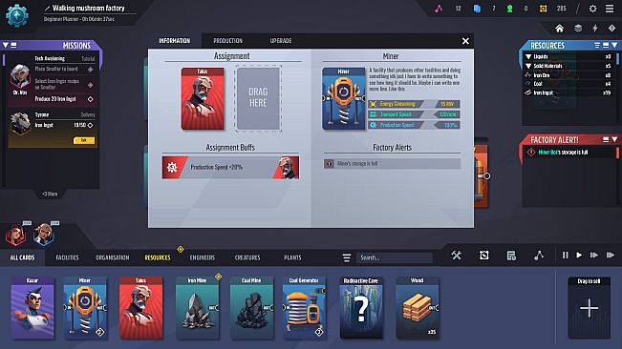Open the settings gear in top bar
The width and height of the screenshot is (622, 349).
[592, 9]
